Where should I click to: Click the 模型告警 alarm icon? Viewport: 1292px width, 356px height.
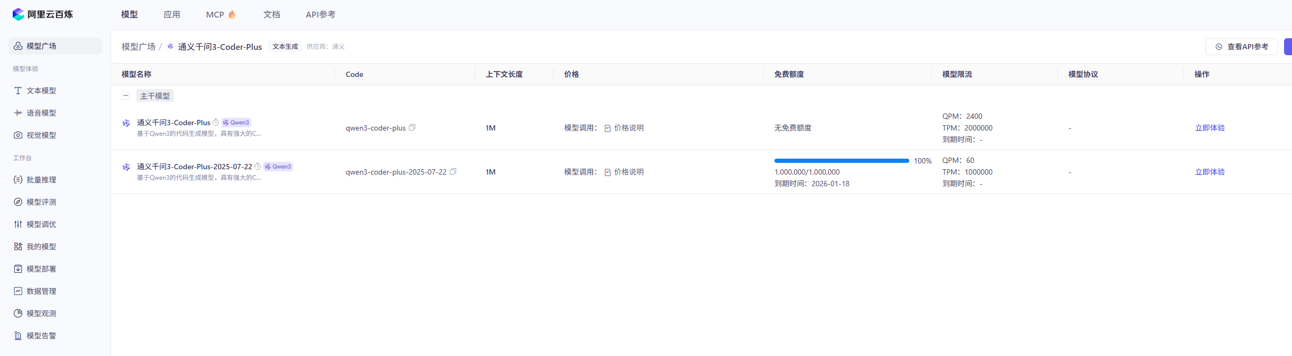(x=18, y=336)
